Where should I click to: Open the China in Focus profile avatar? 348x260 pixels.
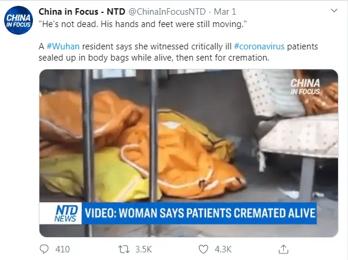click(x=18, y=20)
